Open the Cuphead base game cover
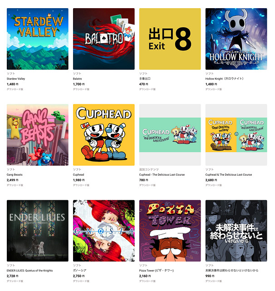This screenshot has width=275, height=291. tap(104, 135)
